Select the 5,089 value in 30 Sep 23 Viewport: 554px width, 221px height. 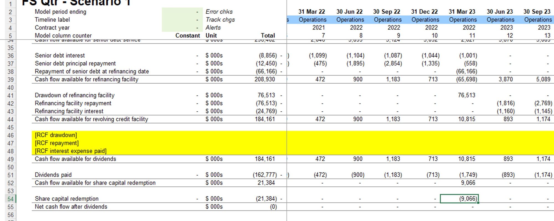(543, 79)
